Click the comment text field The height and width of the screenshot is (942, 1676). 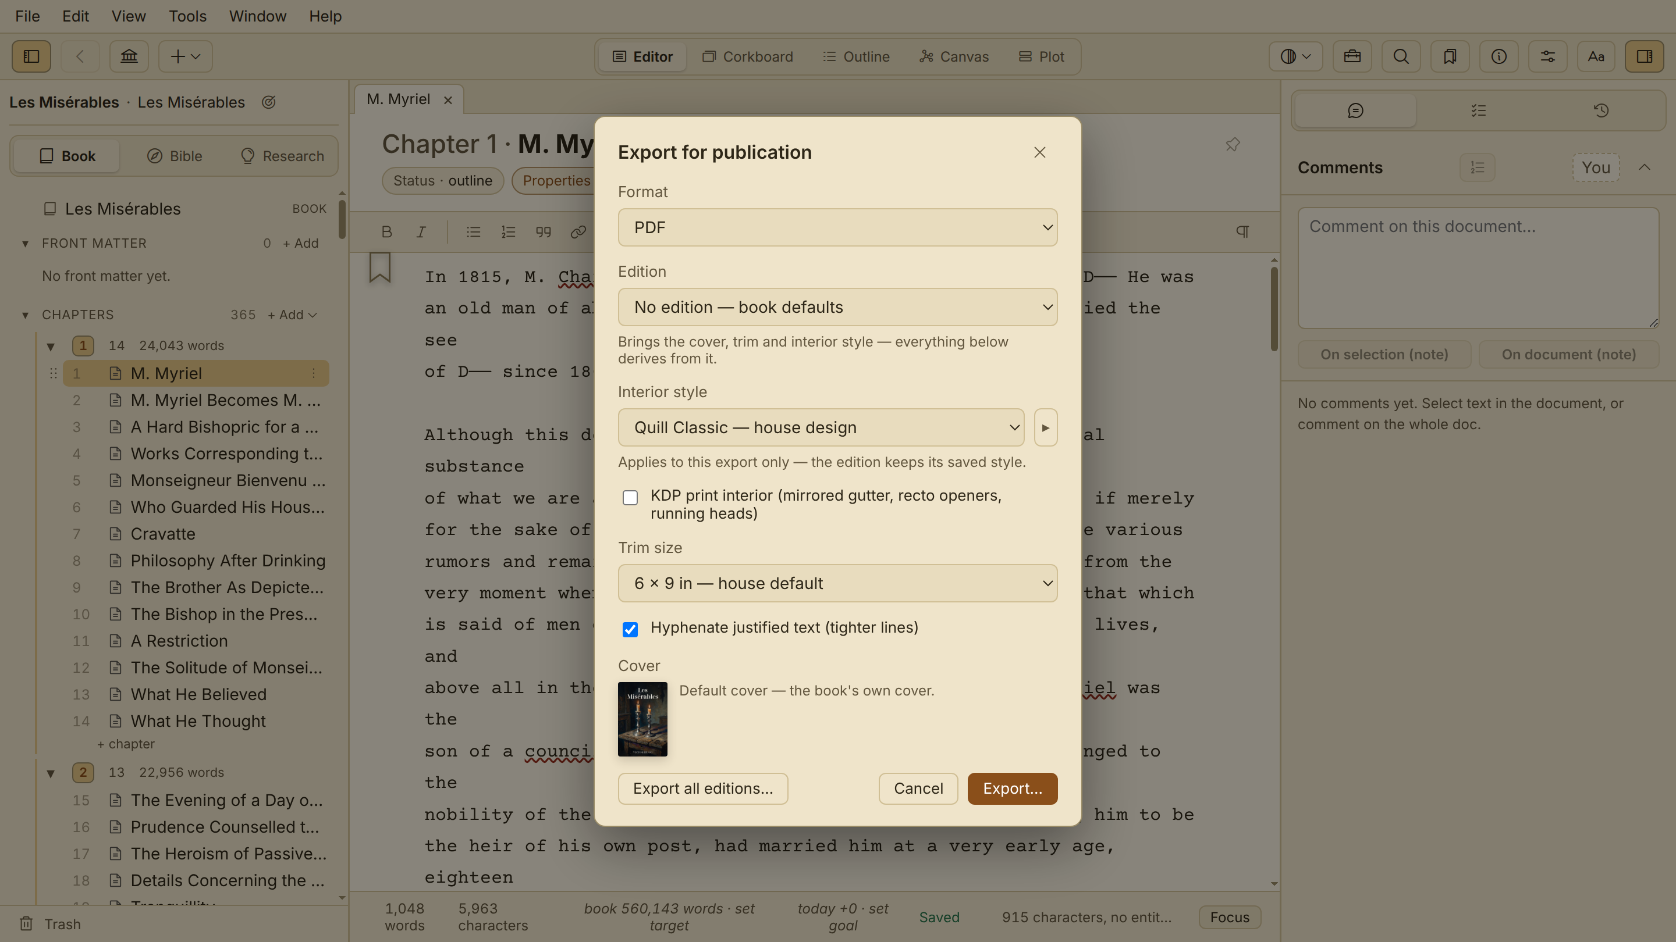point(1478,268)
